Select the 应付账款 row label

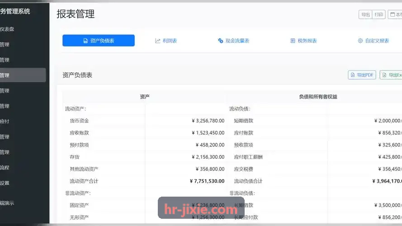[244, 133]
